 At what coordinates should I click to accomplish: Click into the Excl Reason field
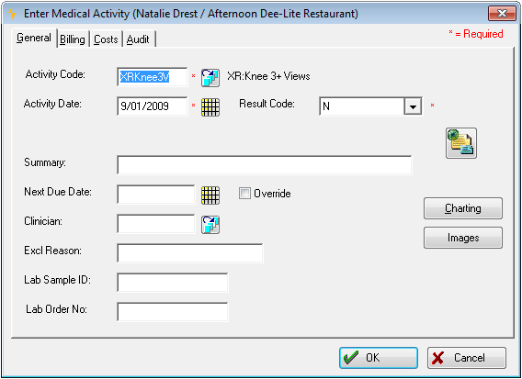tap(190, 253)
